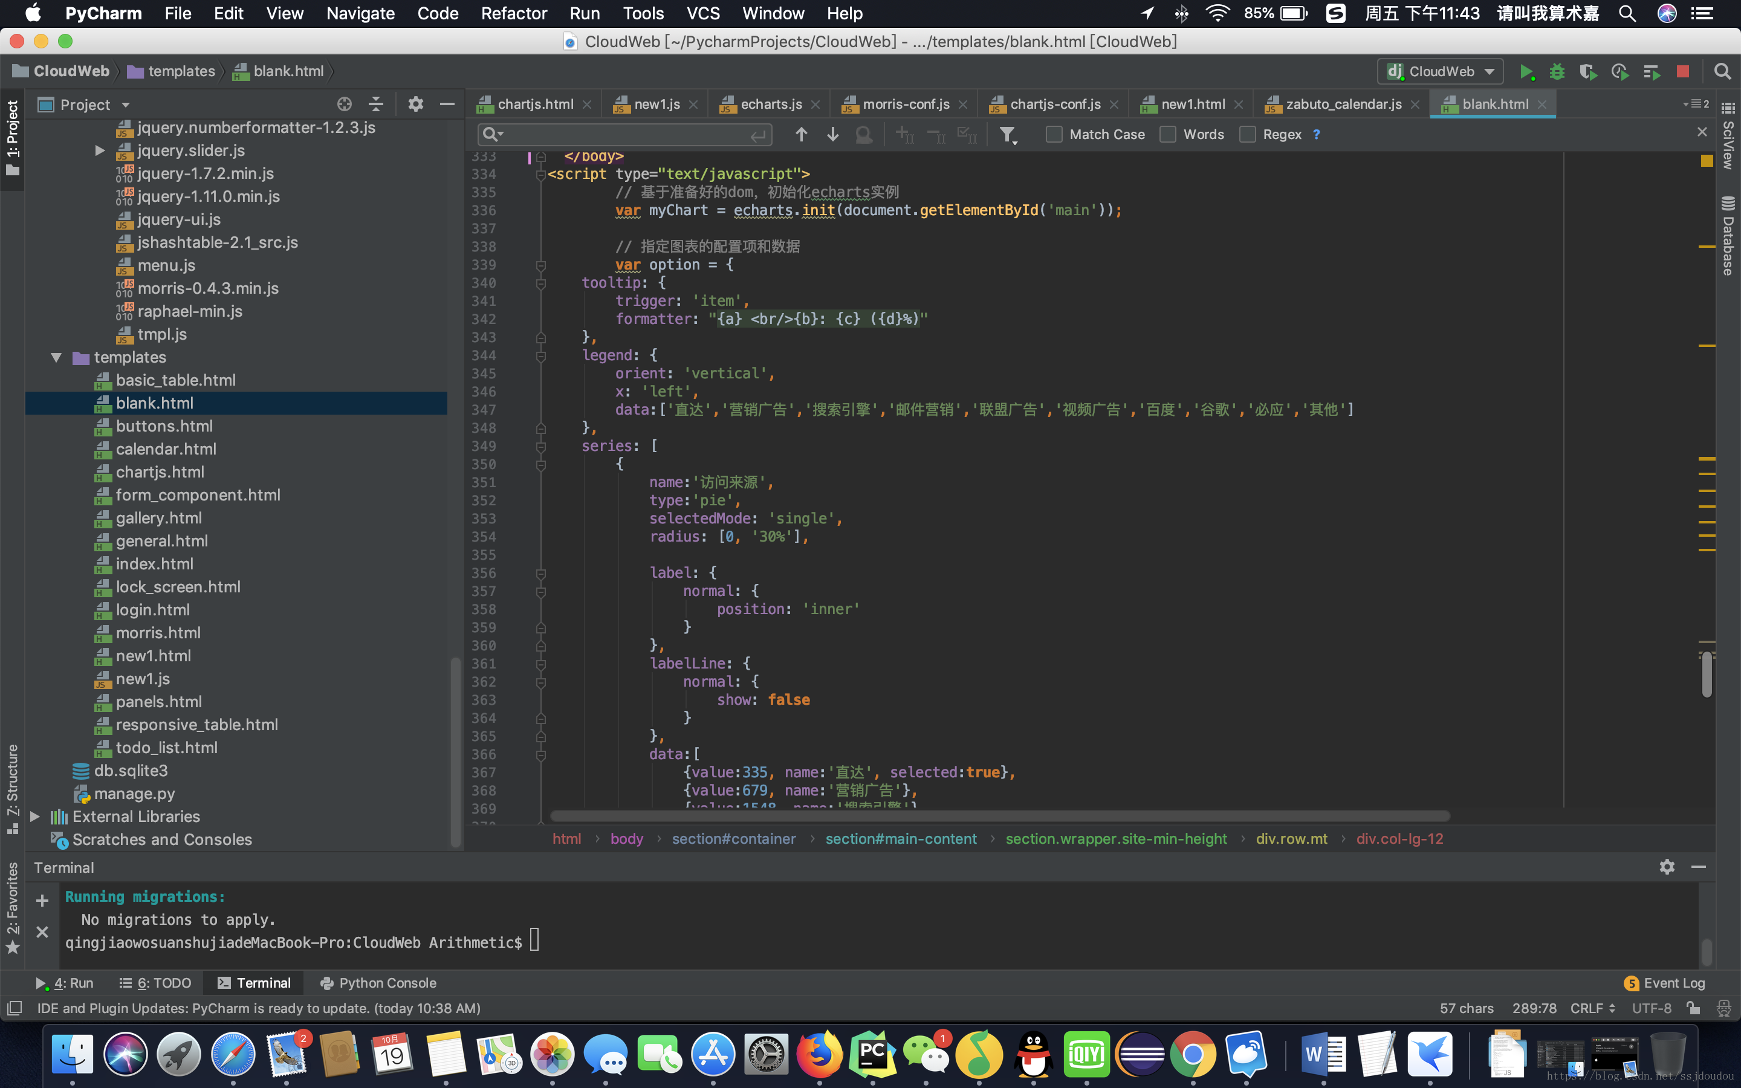
Task: Close the current terminal session
Action: (x=42, y=932)
